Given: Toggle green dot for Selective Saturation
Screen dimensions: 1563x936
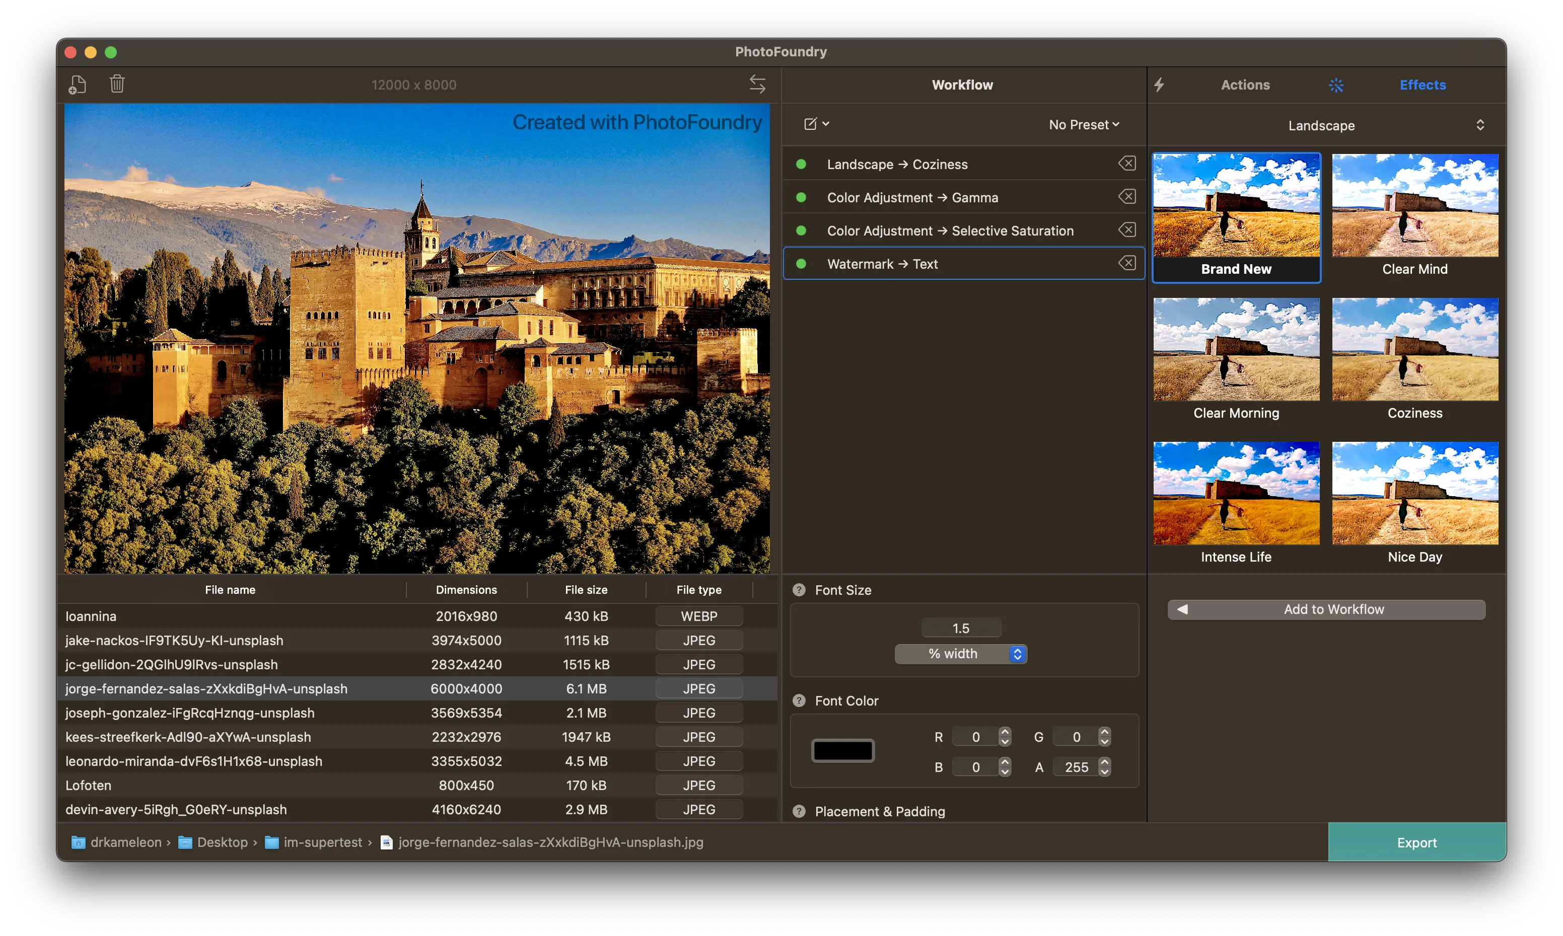Looking at the screenshot, I should [x=801, y=231].
